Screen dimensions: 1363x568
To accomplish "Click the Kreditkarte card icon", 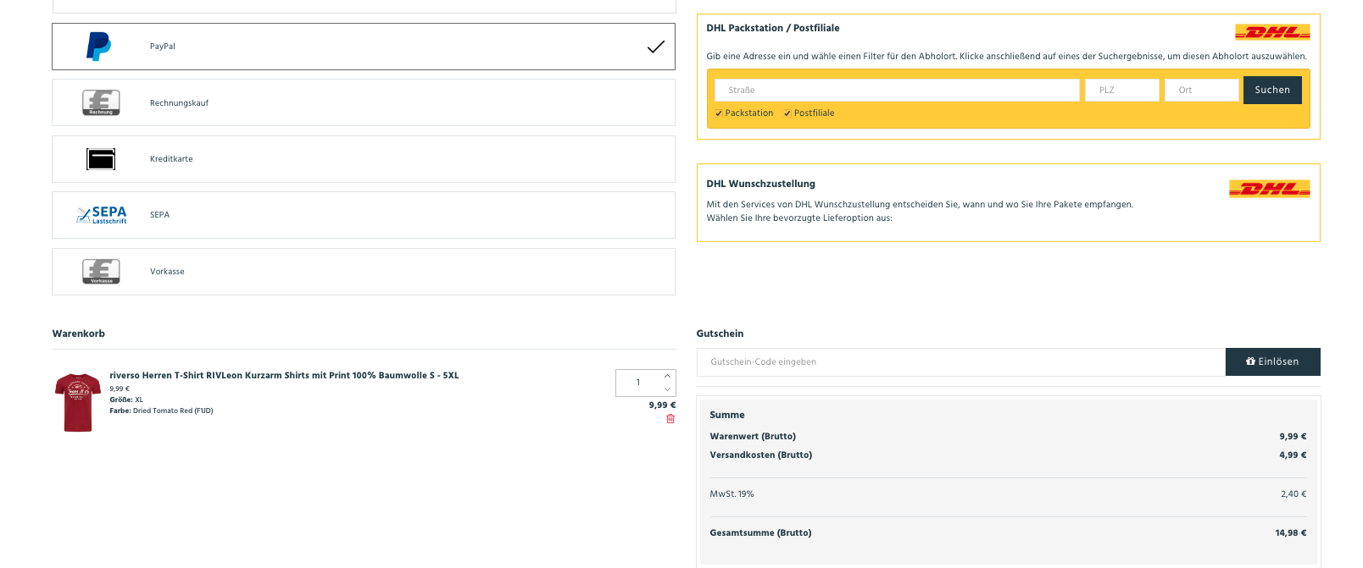I will (x=101, y=159).
